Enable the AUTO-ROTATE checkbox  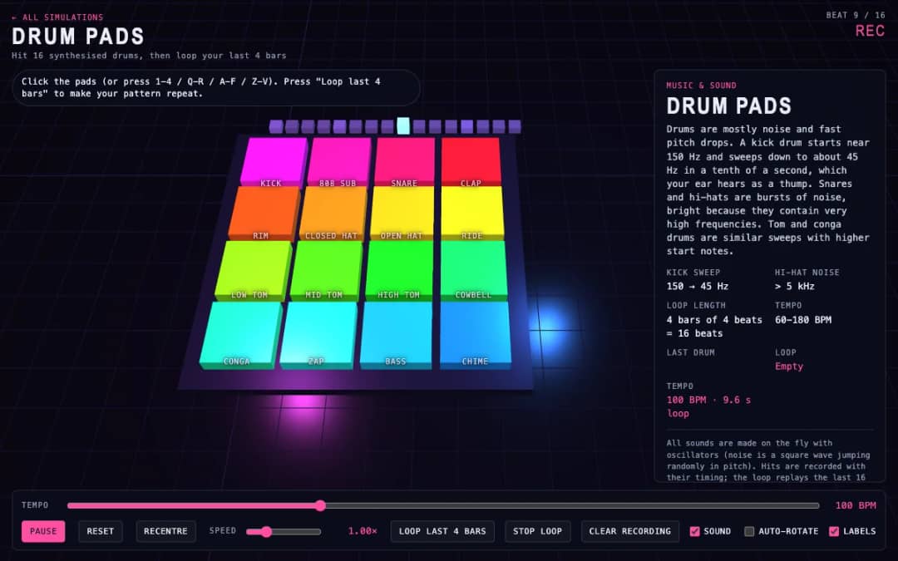point(749,531)
